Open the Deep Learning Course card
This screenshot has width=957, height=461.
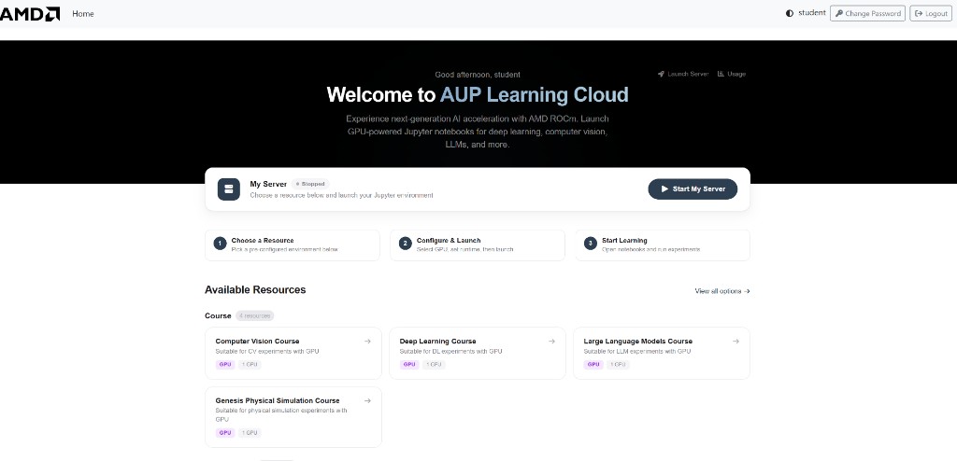[x=478, y=353]
